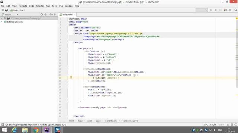The image size is (238, 133).
Task: Click the Debug button in toolbar
Action: click(x=216, y=10)
